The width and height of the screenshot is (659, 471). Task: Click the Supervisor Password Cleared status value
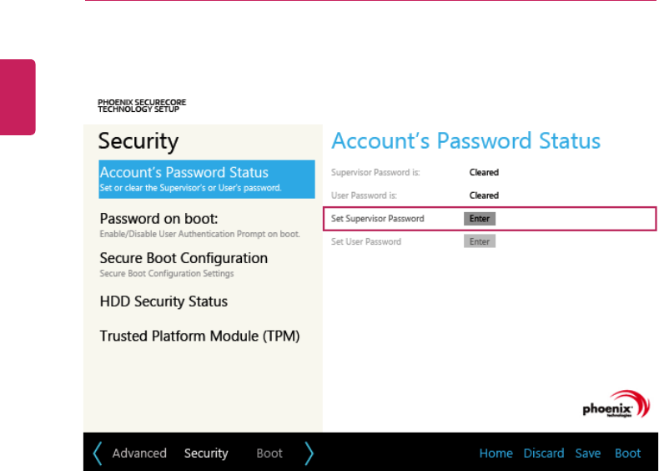pyautogui.click(x=484, y=173)
